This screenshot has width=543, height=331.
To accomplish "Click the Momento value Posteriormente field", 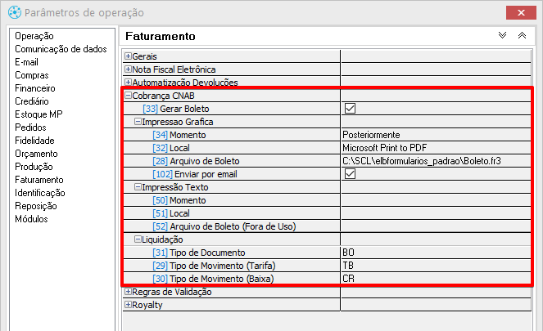I will tap(436, 135).
